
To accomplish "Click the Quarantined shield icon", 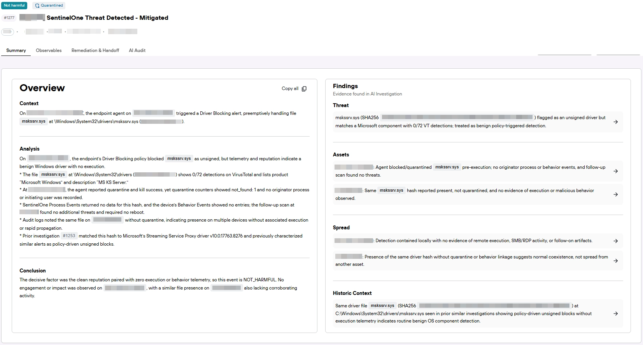I will tap(37, 5).
